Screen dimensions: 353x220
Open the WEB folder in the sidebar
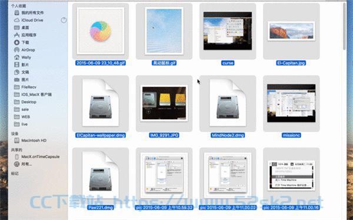pyautogui.click(x=25, y=117)
